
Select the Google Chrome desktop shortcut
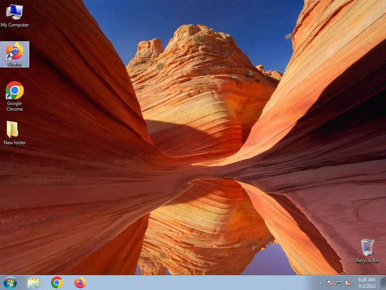pos(15,96)
